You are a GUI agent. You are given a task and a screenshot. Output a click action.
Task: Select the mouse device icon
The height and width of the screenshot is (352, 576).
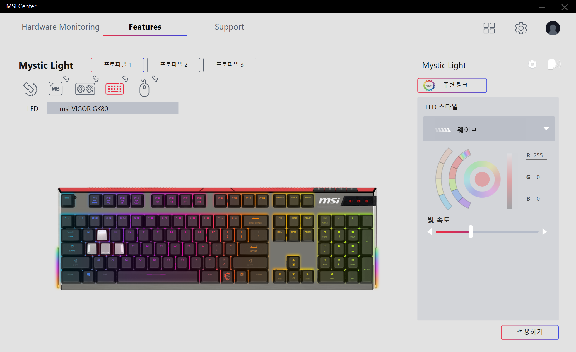[144, 88]
